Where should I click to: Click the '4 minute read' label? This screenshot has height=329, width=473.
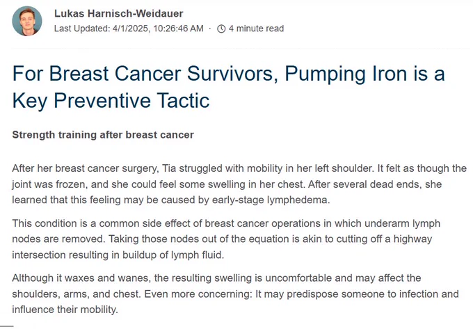coord(256,29)
